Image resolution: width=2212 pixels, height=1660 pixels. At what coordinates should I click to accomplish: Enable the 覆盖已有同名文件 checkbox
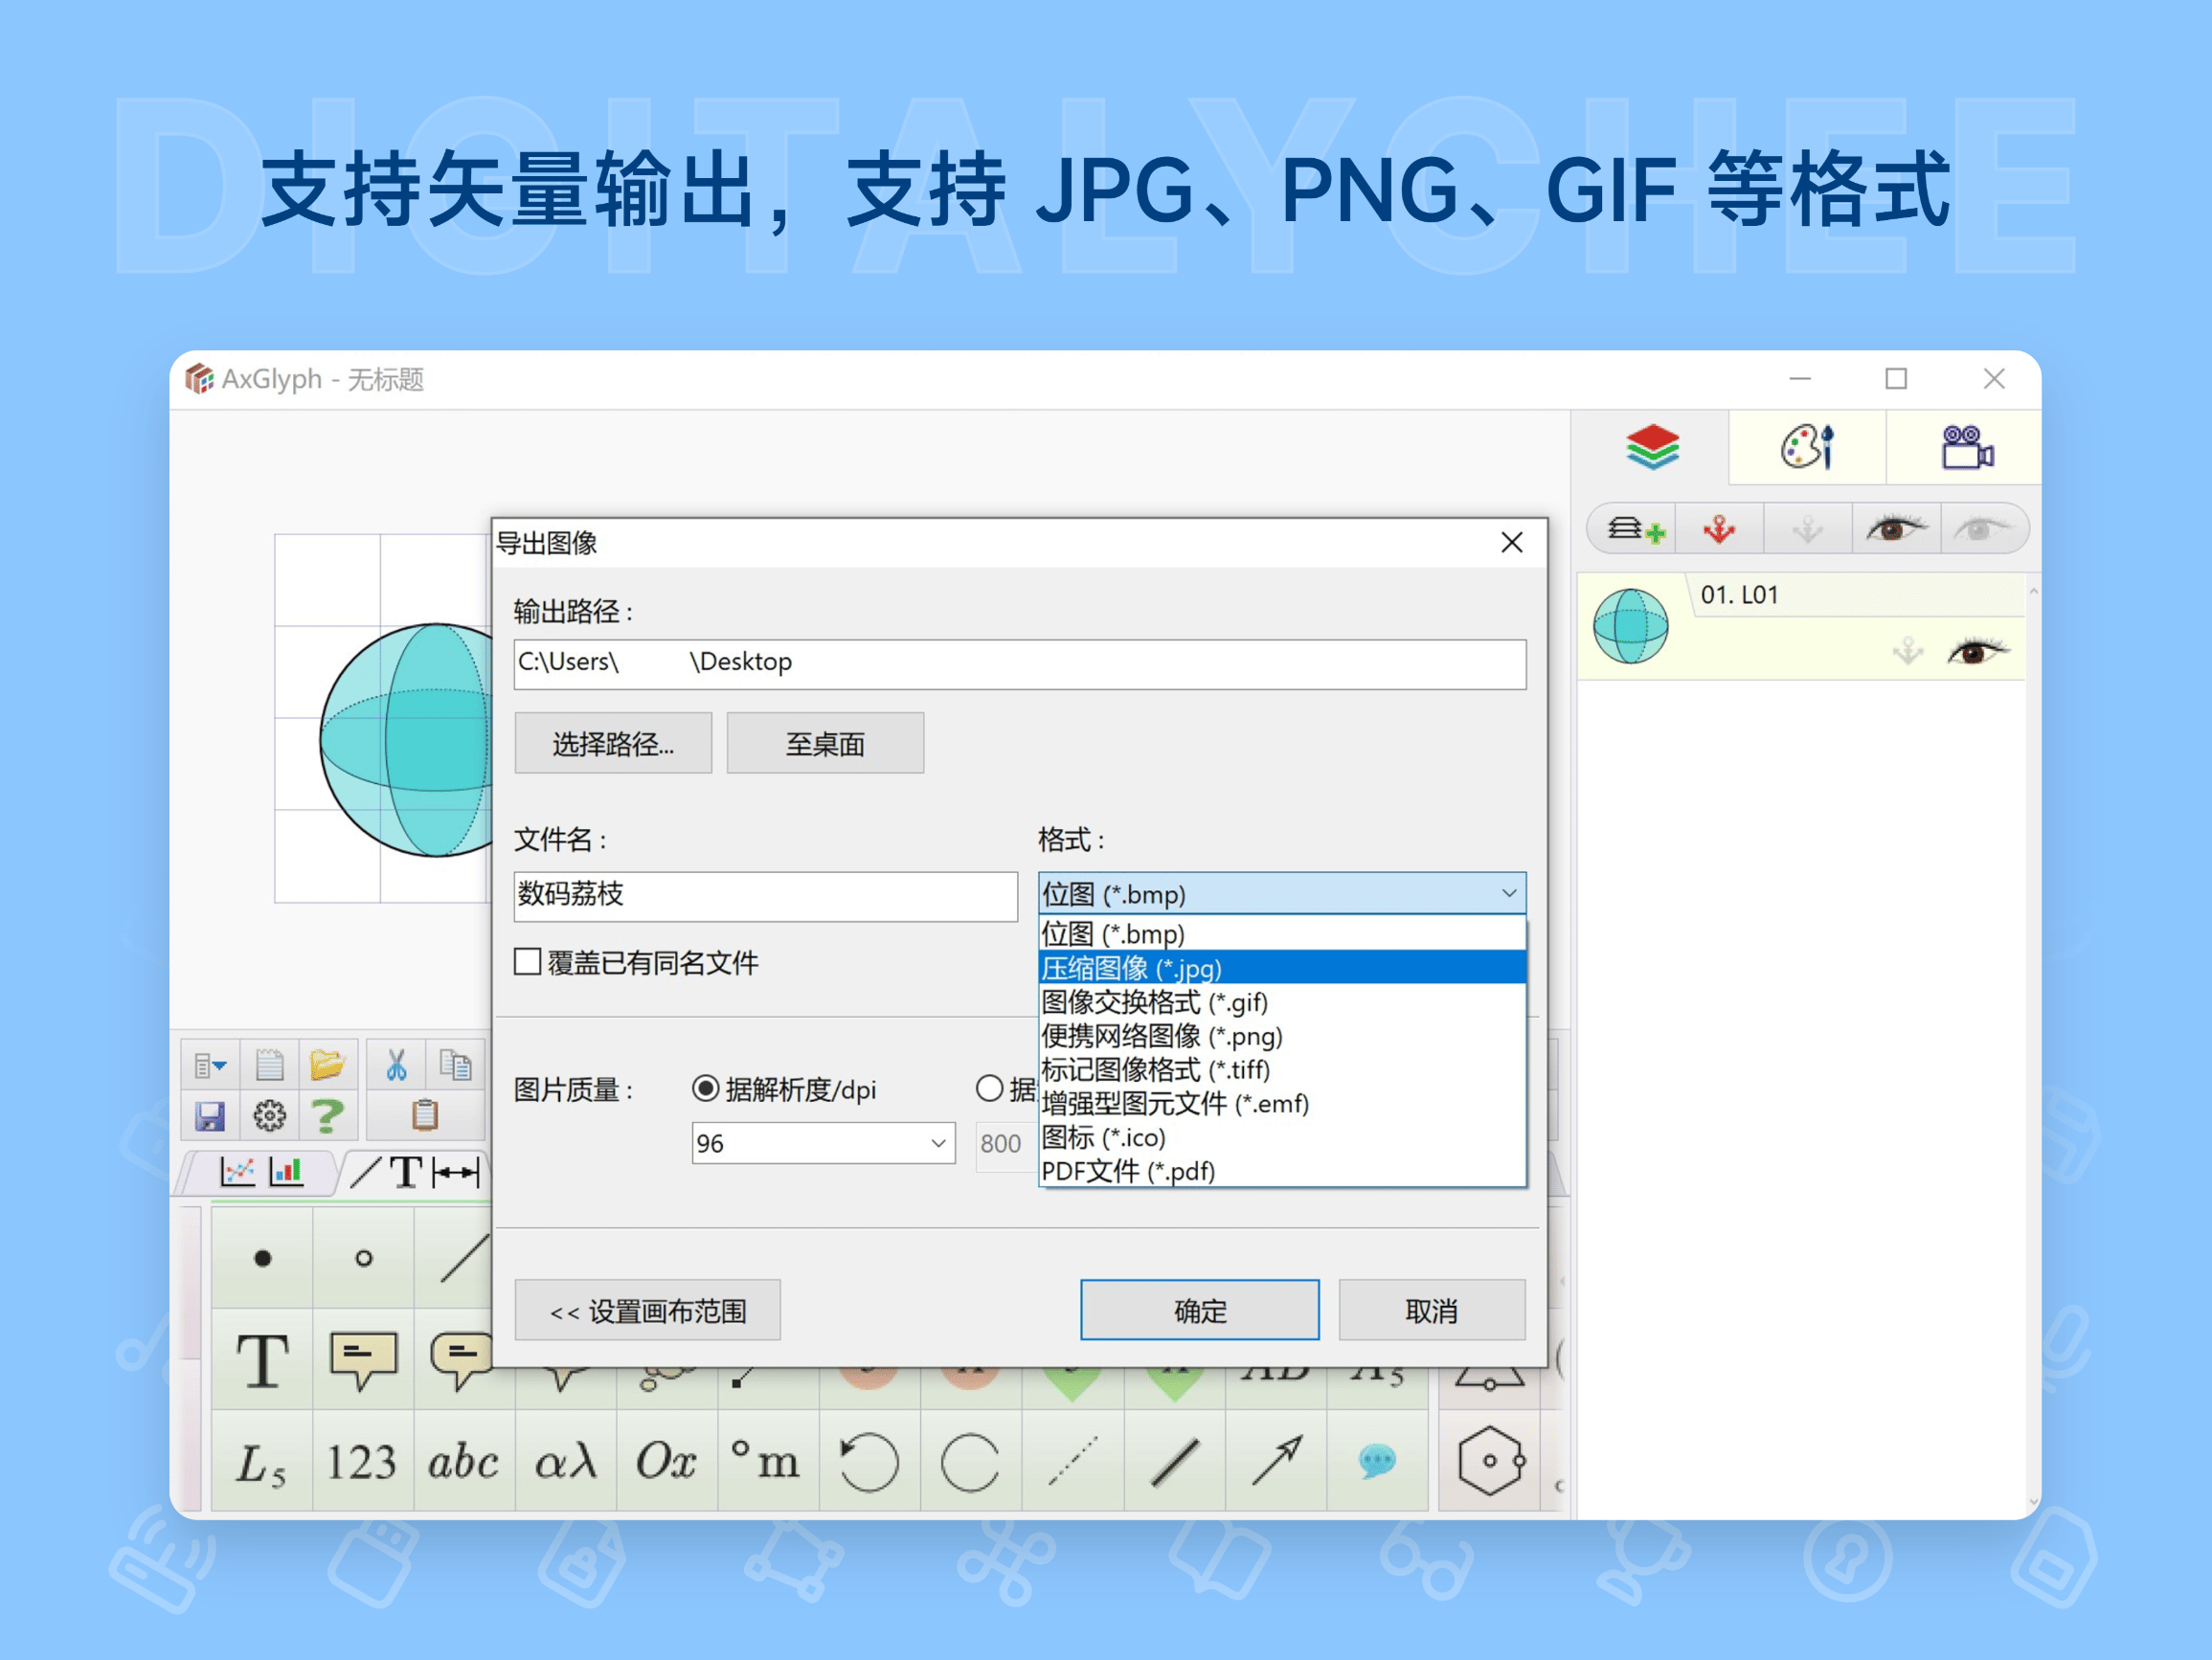(527, 961)
